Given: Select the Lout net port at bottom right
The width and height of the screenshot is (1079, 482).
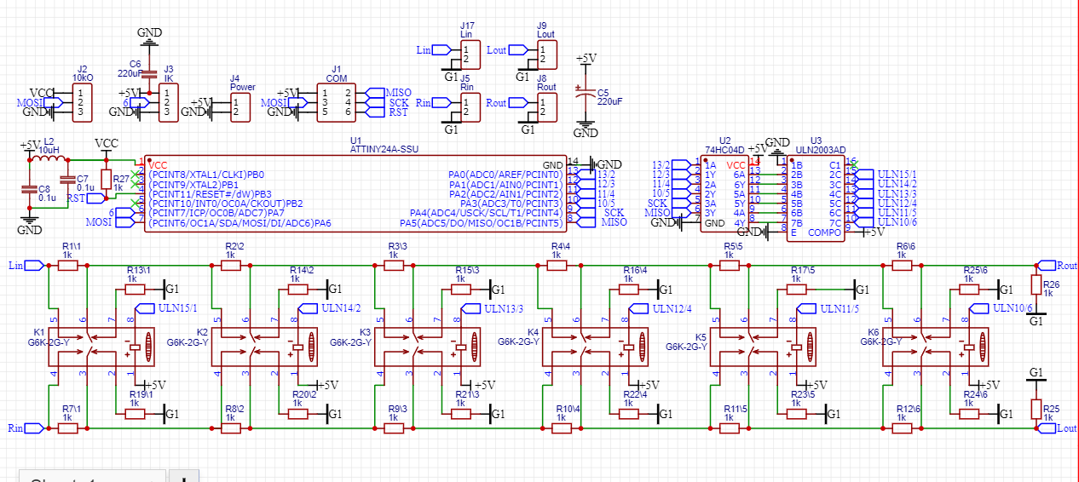Looking at the screenshot, I should coord(1046,428).
